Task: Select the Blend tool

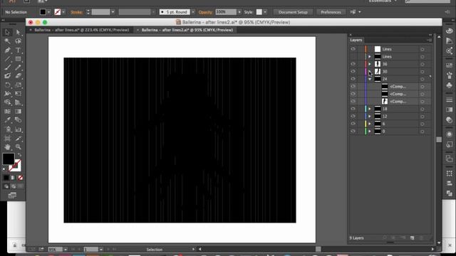Action: [18, 120]
